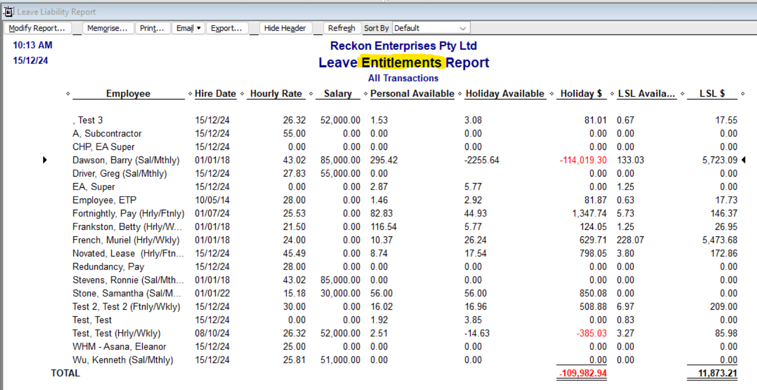Select the Employee column header
The width and height of the screenshot is (757, 390).
(x=128, y=93)
